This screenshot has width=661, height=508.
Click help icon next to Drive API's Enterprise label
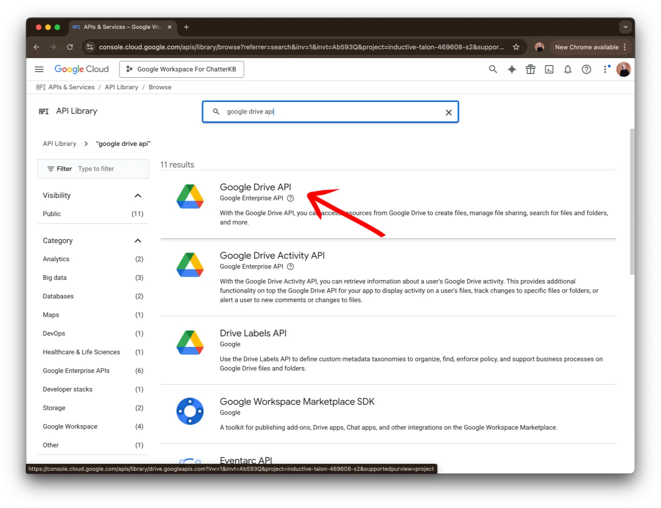tap(291, 198)
